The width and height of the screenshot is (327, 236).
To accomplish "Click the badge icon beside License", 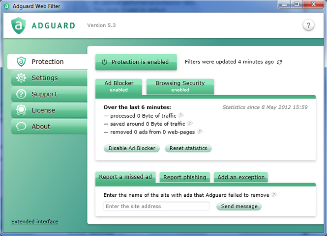I will point(21,110).
